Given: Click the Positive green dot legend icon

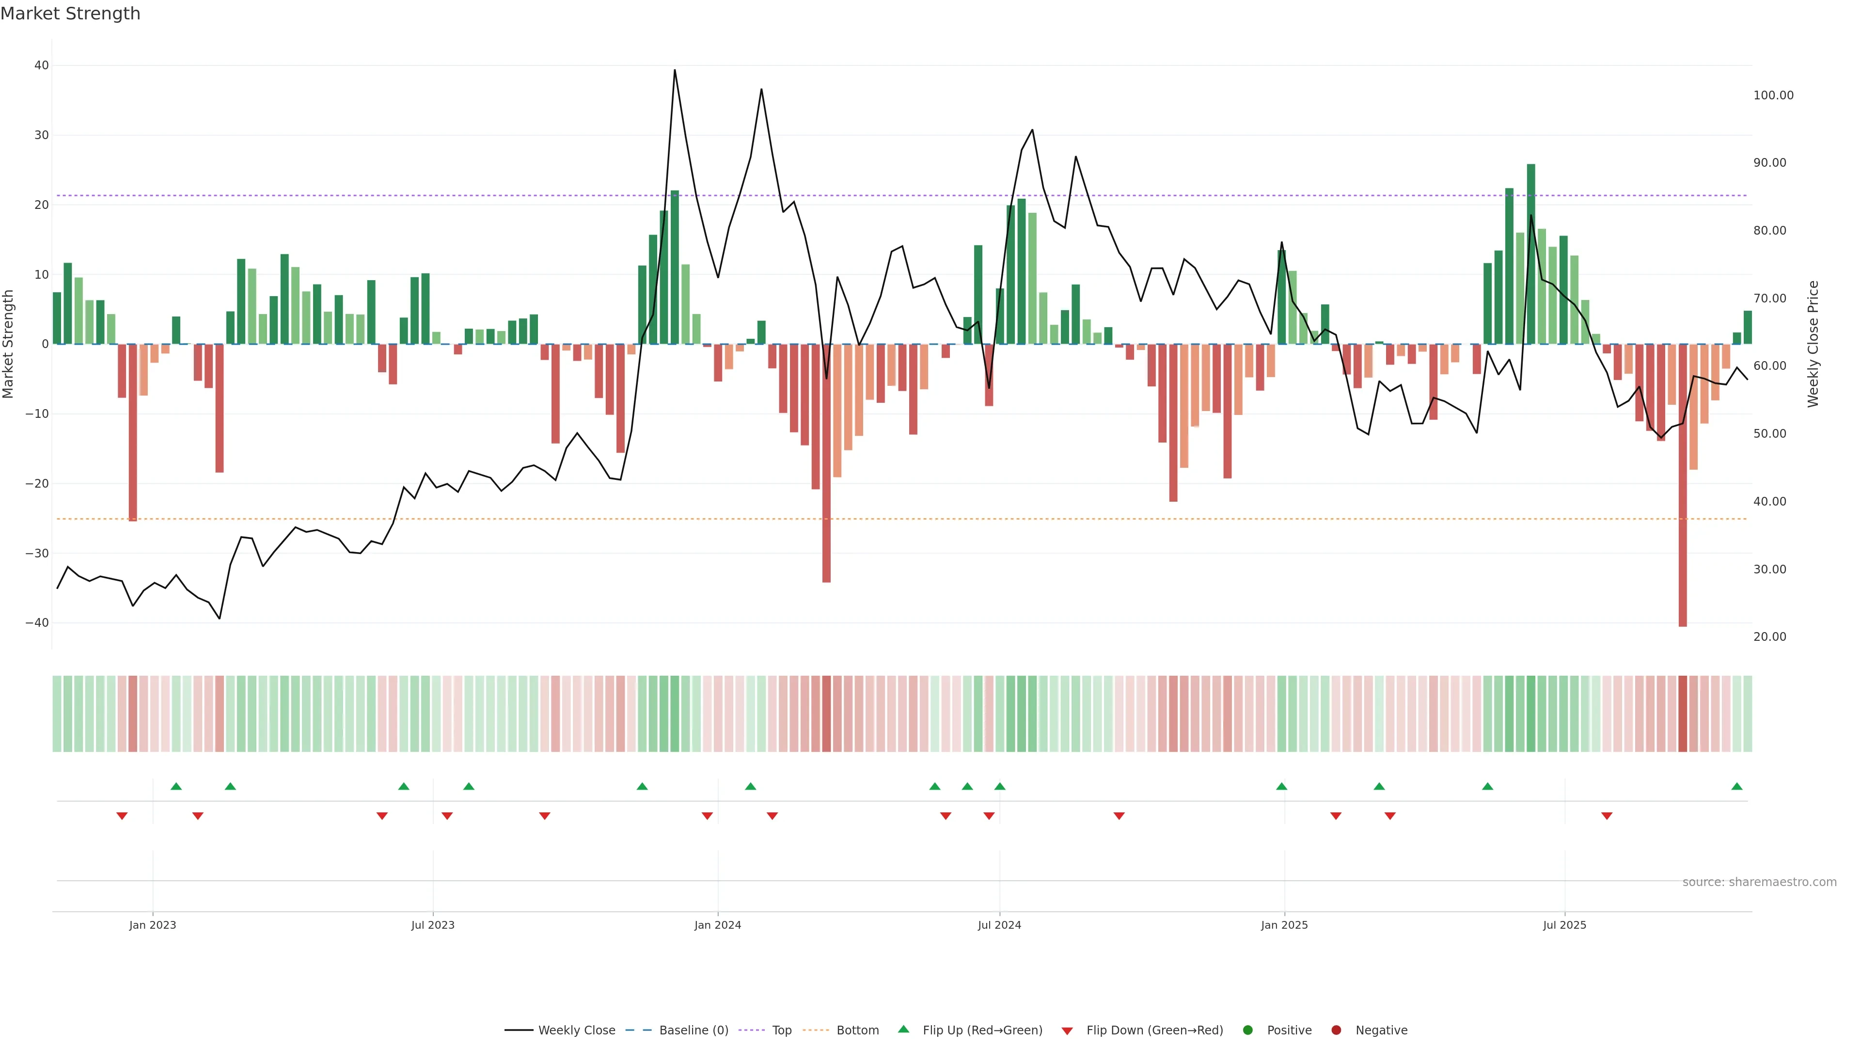Looking at the screenshot, I should (x=1247, y=1031).
